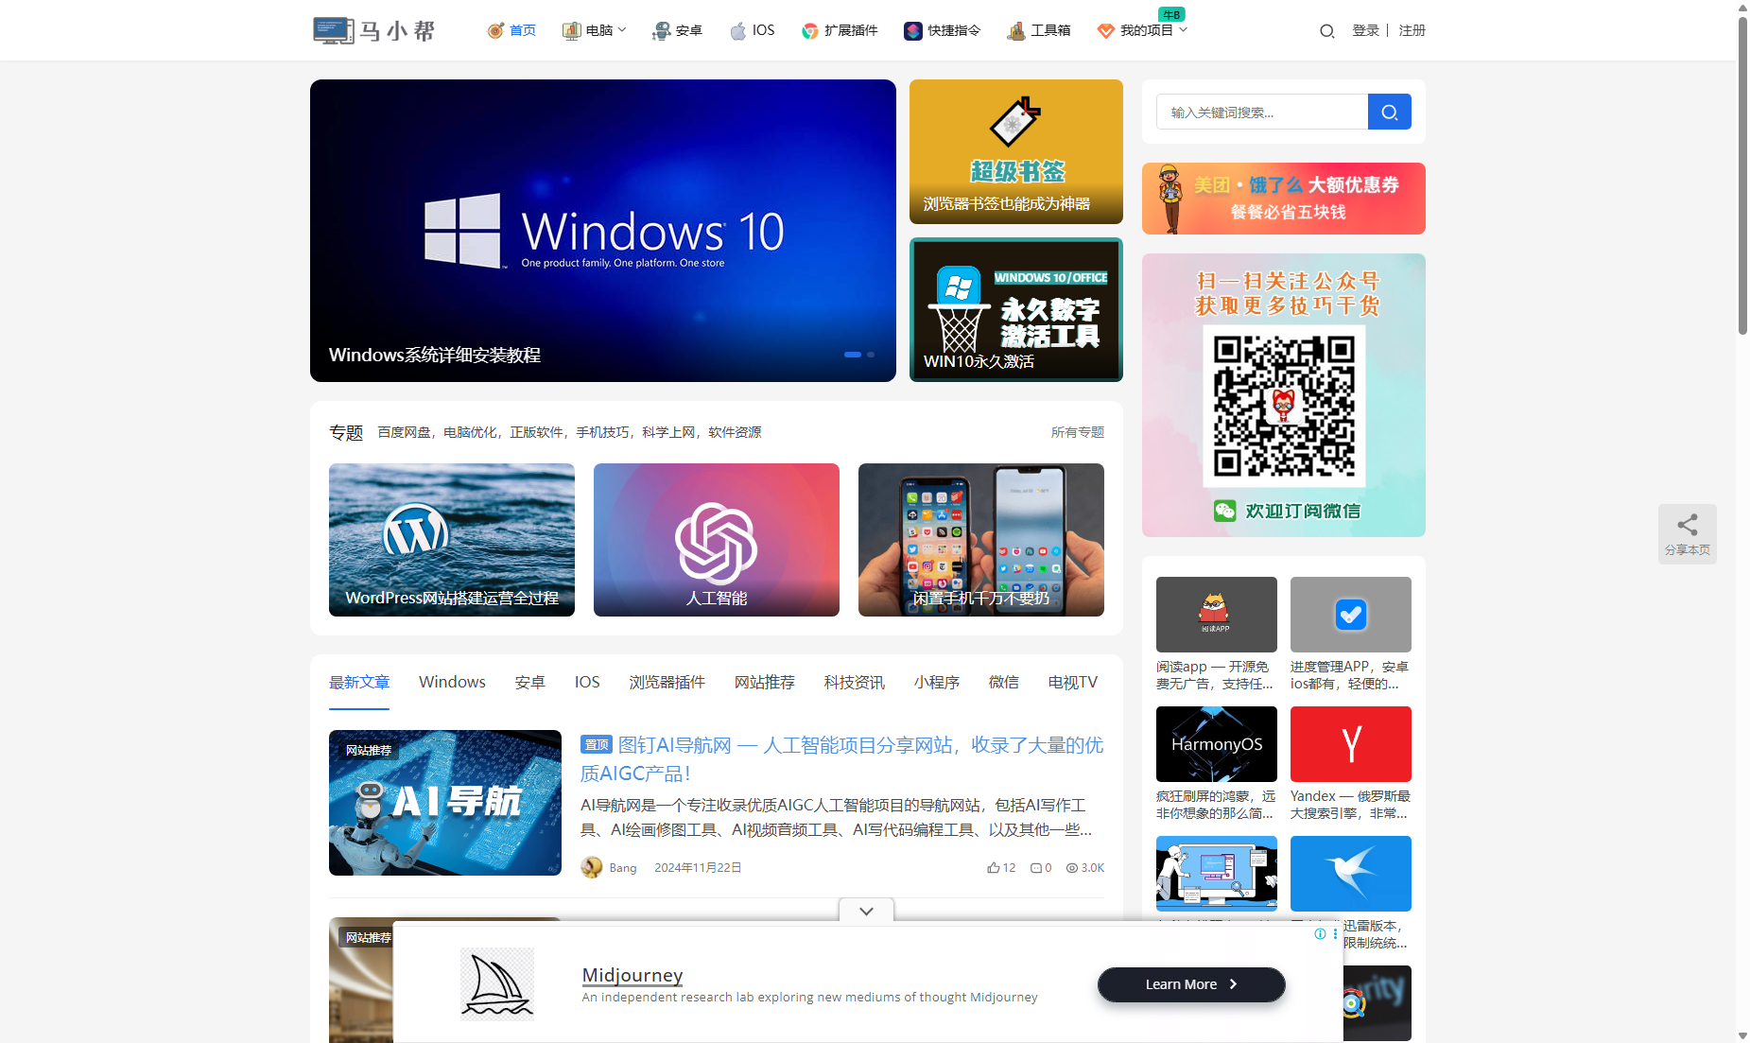Switch to the IOS article tab
The image size is (1750, 1043).
click(587, 682)
